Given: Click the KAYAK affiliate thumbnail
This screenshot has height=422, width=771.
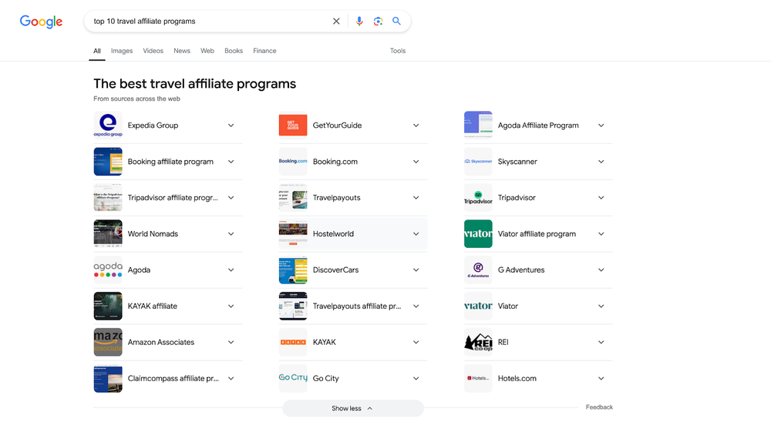Looking at the screenshot, I should [108, 306].
